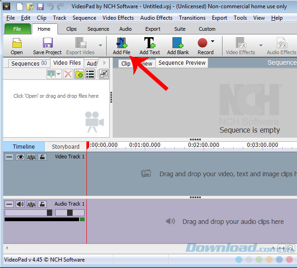Click the 0:02:00.000 mark on timeline ruler
Image resolution: width=297 pixels, height=268 pixels.
[x=203, y=145]
